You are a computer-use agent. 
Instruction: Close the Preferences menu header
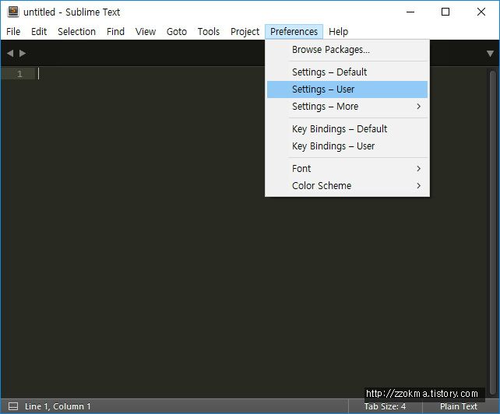click(294, 32)
